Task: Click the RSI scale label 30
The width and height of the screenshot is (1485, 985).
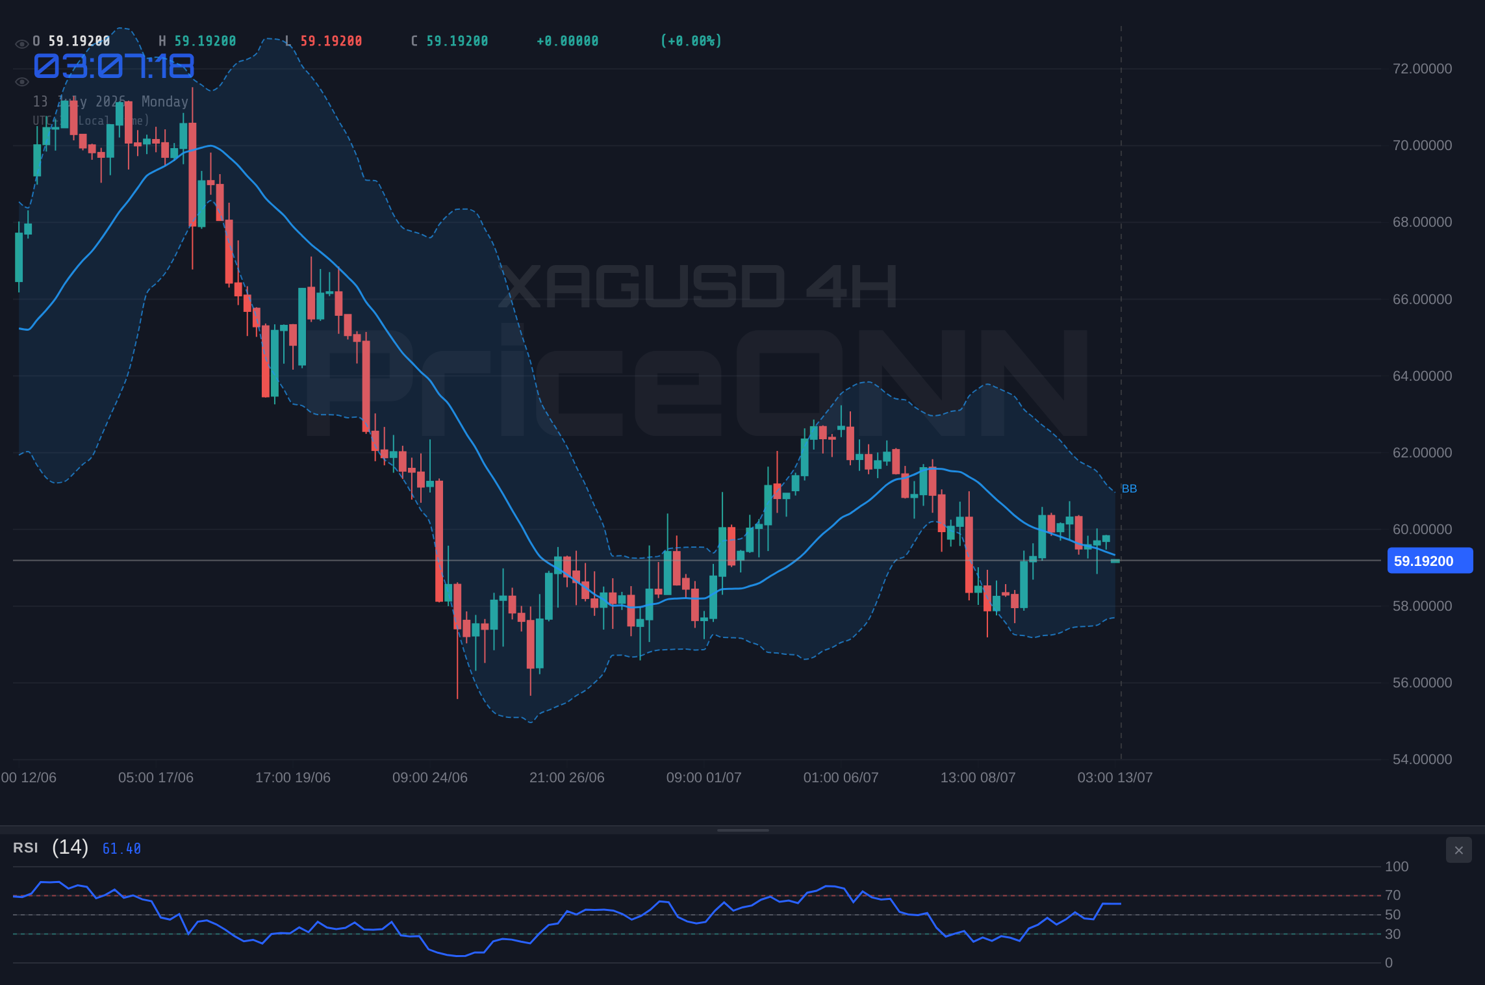Action: (x=1393, y=934)
